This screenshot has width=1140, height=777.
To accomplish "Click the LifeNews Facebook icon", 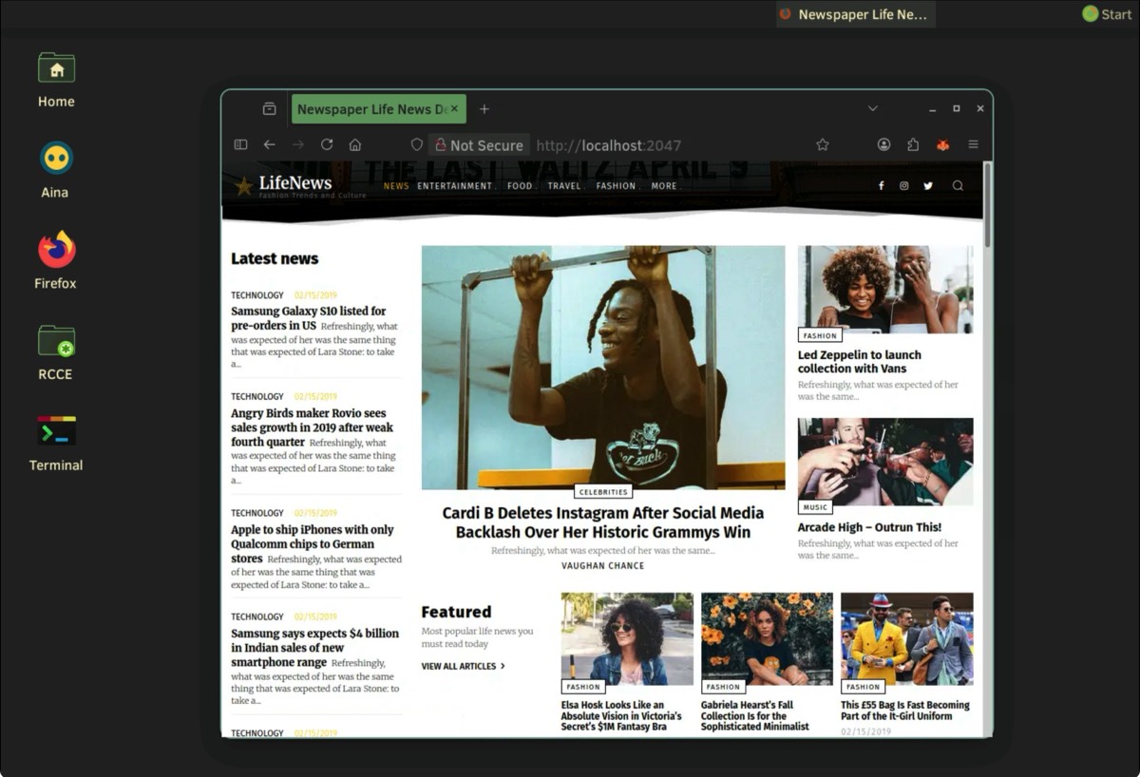I will click(x=881, y=186).
